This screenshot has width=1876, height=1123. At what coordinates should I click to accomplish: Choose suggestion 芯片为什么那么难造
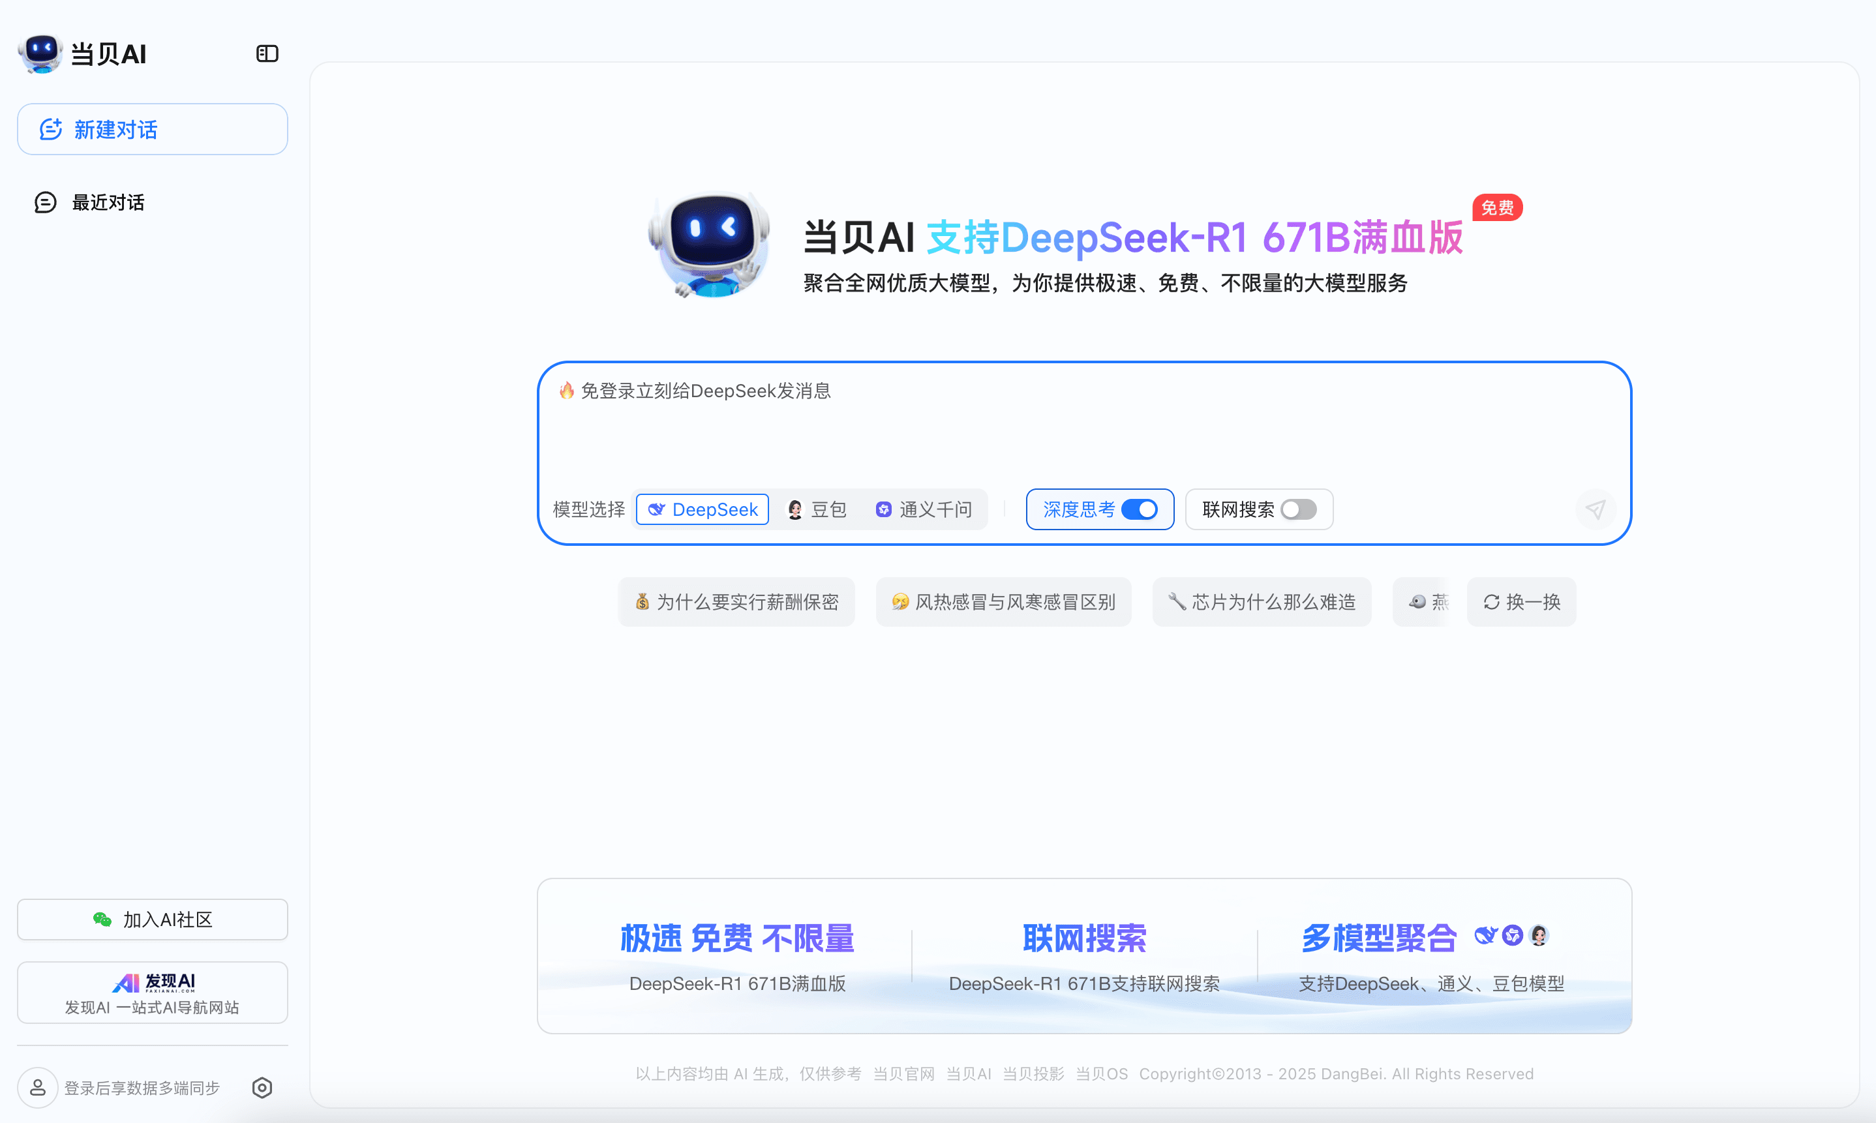pos(1262,601)
